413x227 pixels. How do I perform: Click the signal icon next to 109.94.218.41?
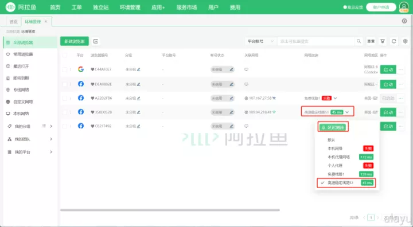click(274, 112)
